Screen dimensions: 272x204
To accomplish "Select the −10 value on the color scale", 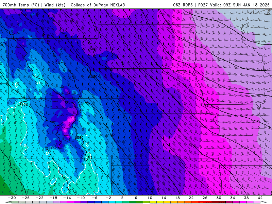I will point(81,198).
